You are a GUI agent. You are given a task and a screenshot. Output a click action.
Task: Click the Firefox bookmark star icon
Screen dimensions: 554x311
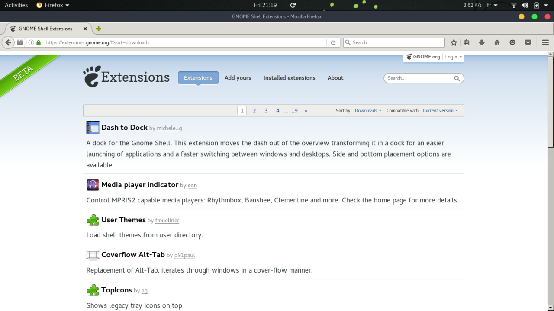point(454,42)
